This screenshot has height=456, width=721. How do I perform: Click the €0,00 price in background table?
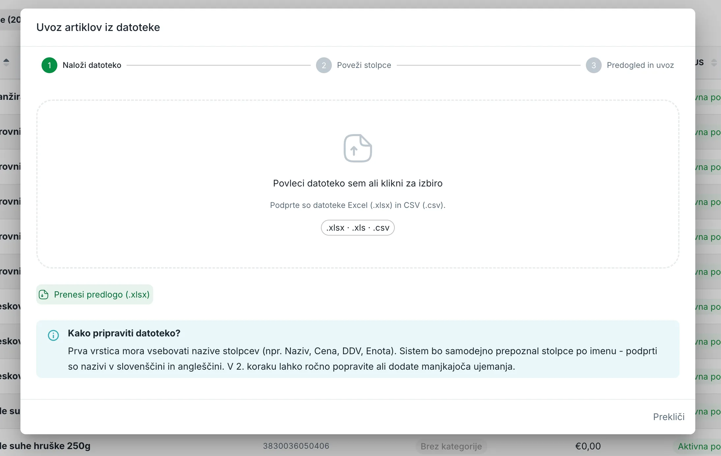588,446
